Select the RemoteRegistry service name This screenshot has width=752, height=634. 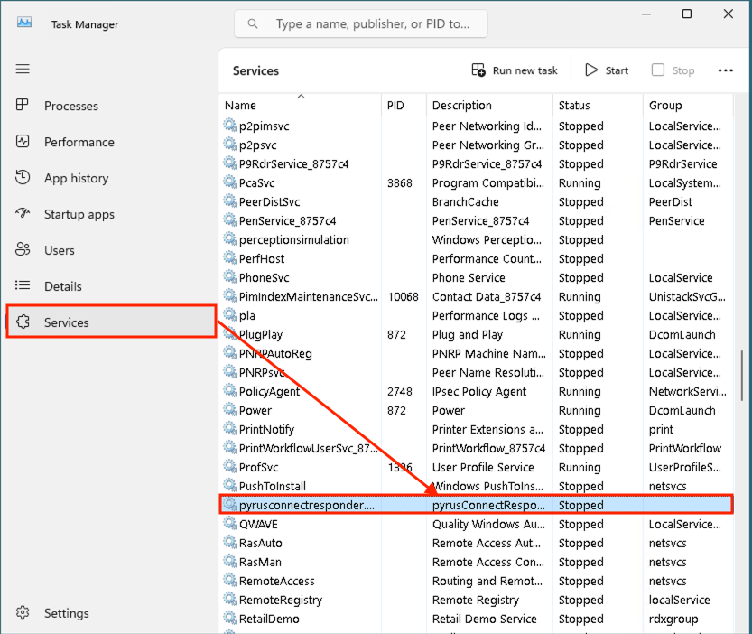pos(281,600)
